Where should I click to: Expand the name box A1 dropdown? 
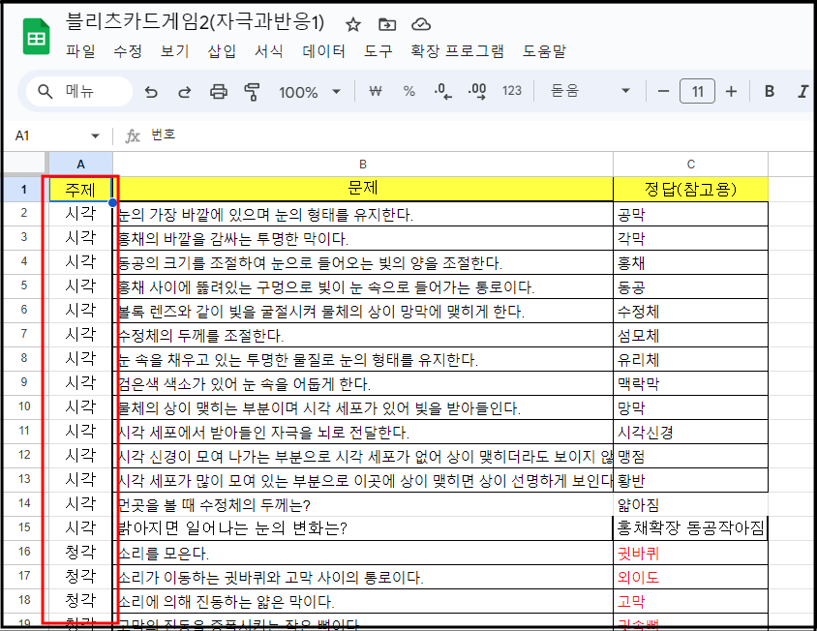95,136
